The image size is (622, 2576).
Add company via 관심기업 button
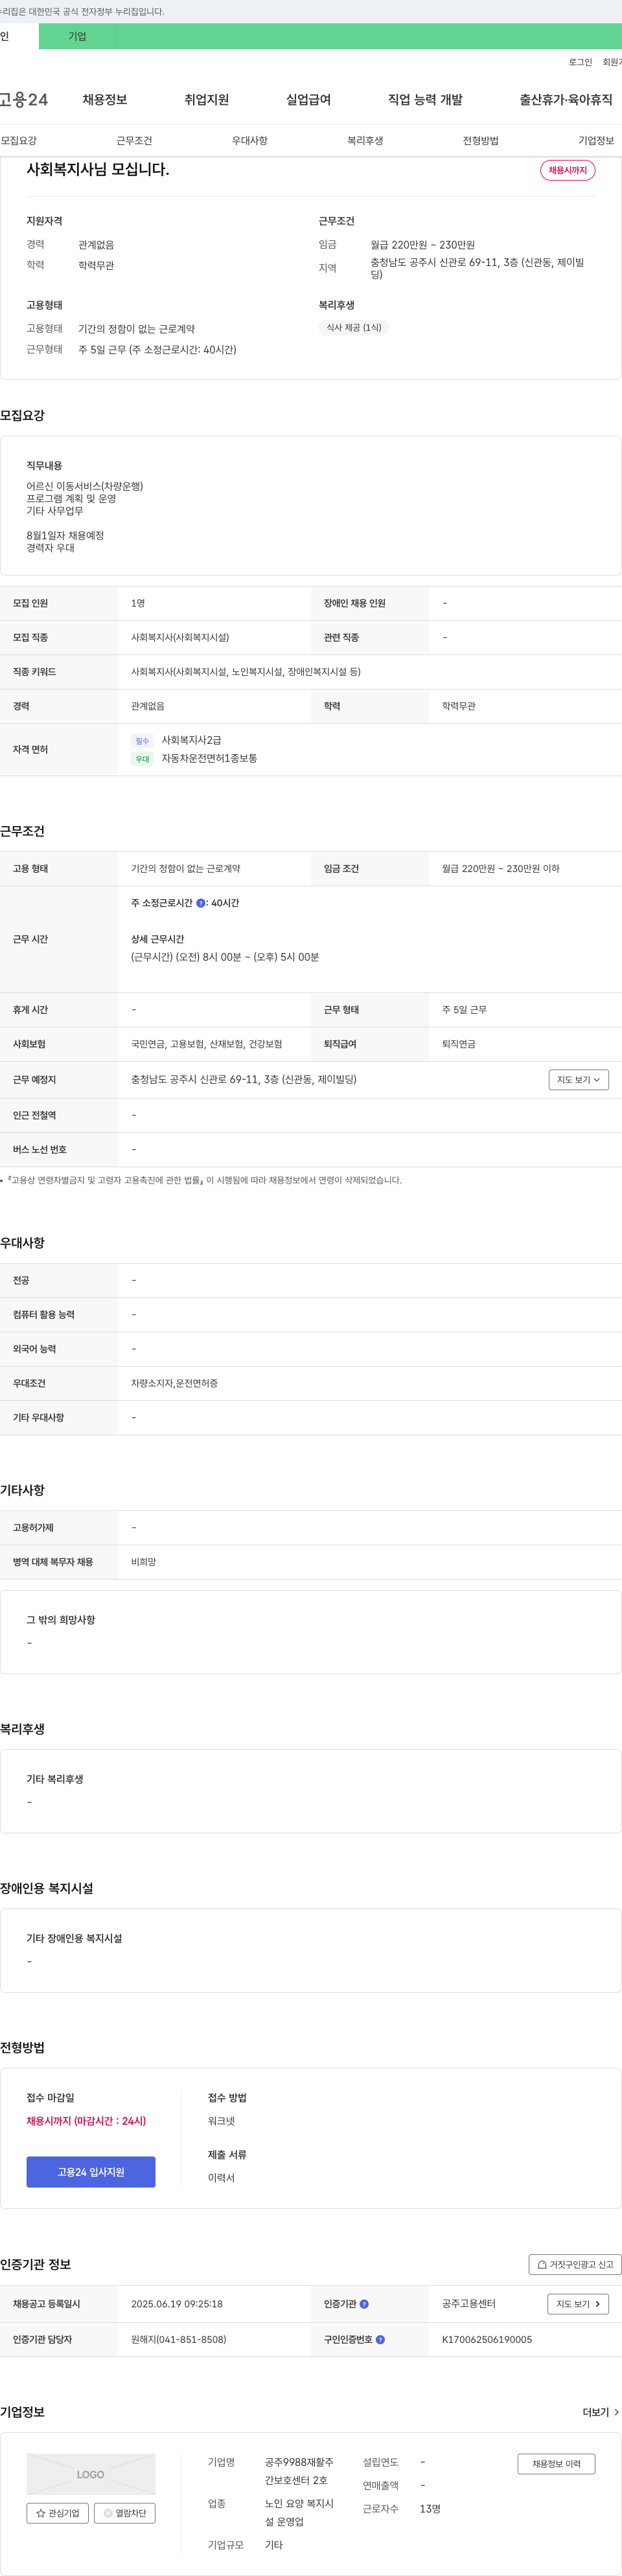(x=57, y=2513)
